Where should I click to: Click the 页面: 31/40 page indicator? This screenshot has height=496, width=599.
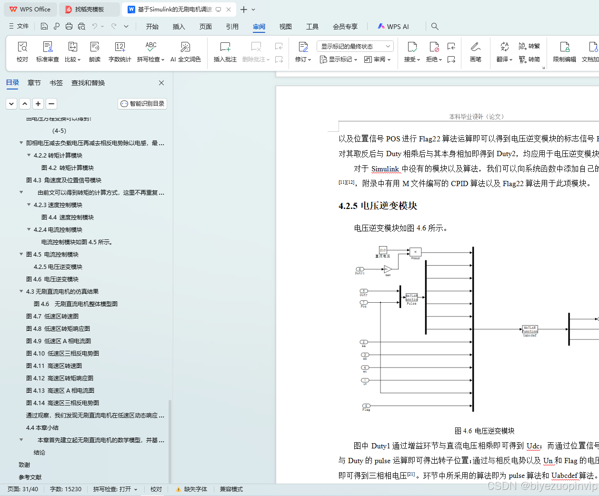(x=23, y=489)
